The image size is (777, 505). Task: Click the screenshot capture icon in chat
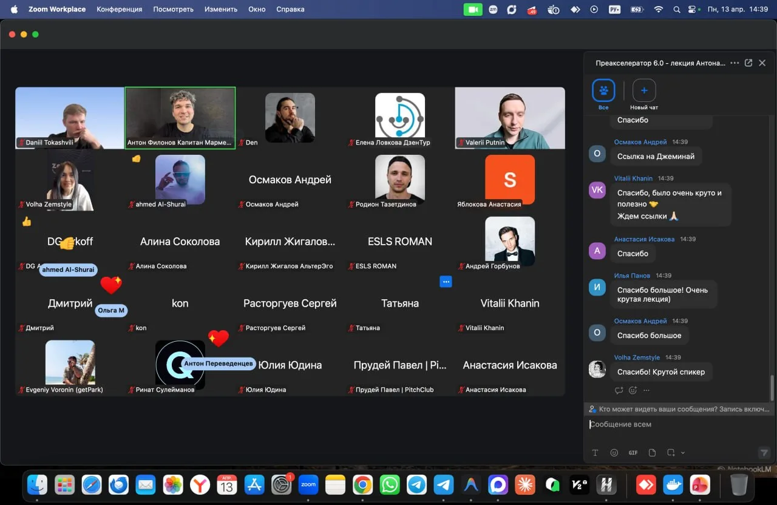(671, 453)
